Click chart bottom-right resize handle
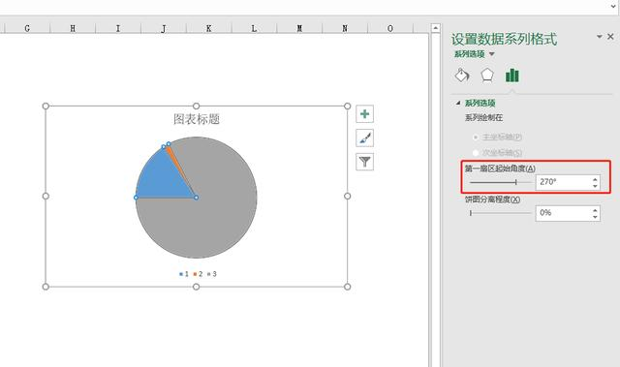Viewport: 620px width, 367px height. (x=347, y=287)
